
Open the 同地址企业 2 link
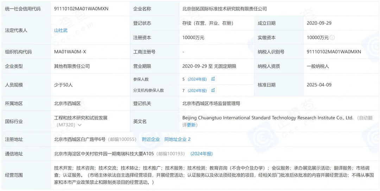click(177, 139)
